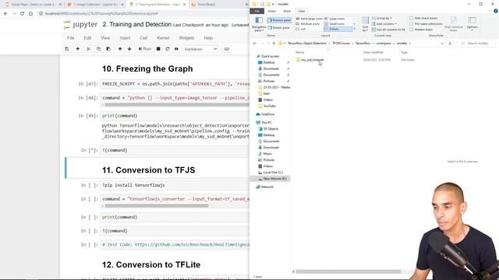This screenshot has height=280, width=499.
Task: Switch to the TensorBoard browser tab
Action: pyautogui.click(x=219, y=5)
